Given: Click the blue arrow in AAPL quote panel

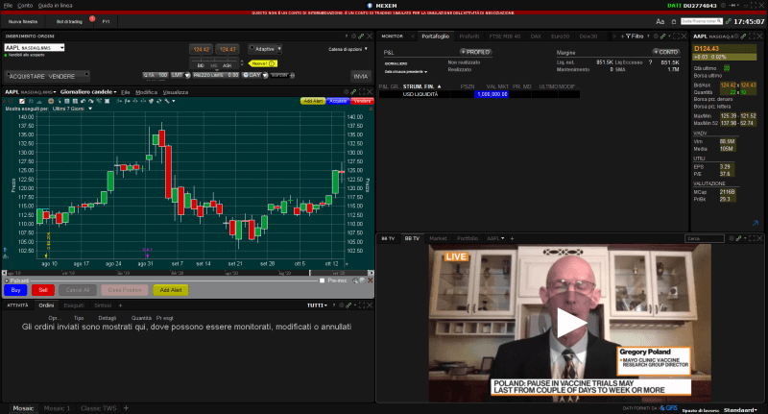Looking at the screenshot, I should pos(756,223).
